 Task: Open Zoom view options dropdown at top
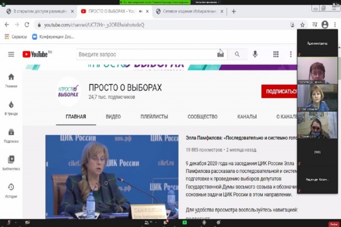click(207, 2)
